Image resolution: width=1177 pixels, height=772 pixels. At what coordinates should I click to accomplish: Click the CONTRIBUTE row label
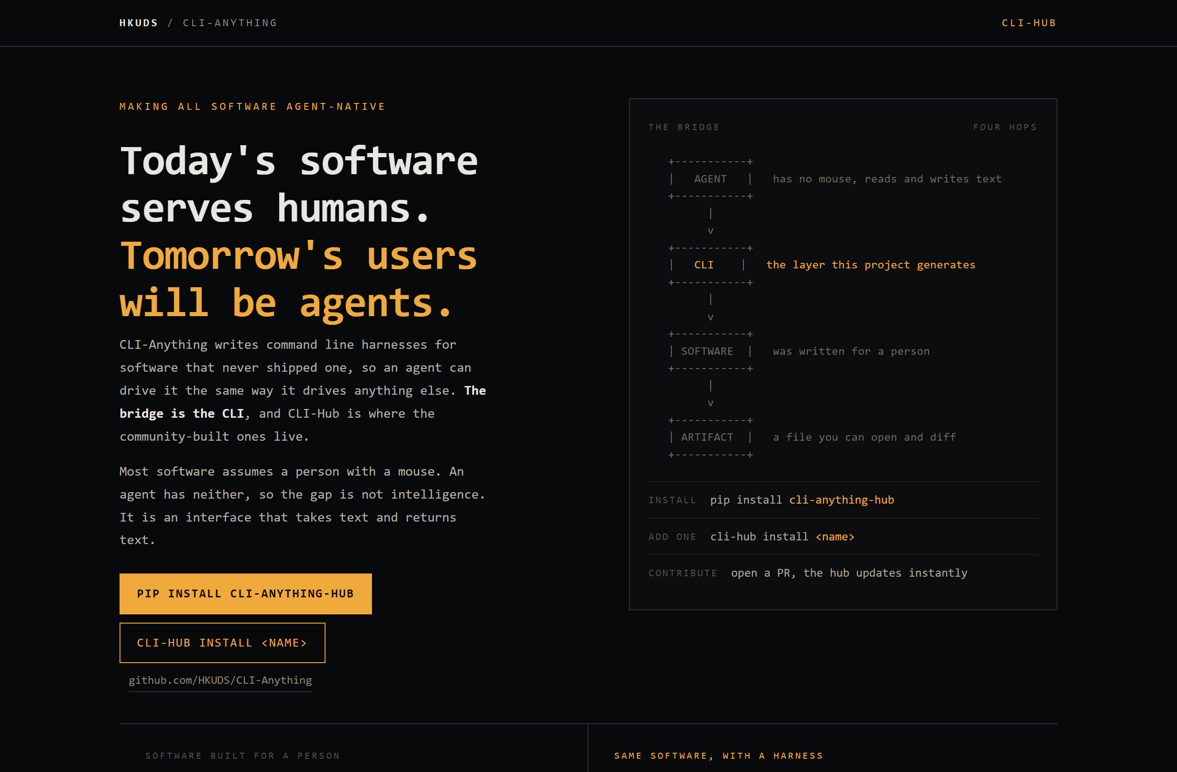click(682, 573)
